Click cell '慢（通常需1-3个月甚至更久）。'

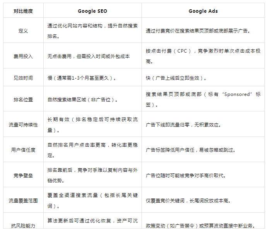coord(92,77)
